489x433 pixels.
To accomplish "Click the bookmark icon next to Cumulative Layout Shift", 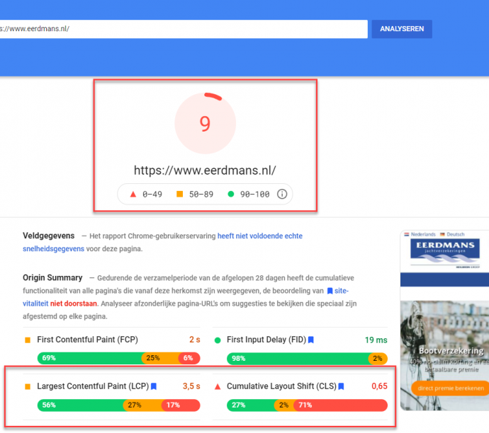I will click(341, 386).
